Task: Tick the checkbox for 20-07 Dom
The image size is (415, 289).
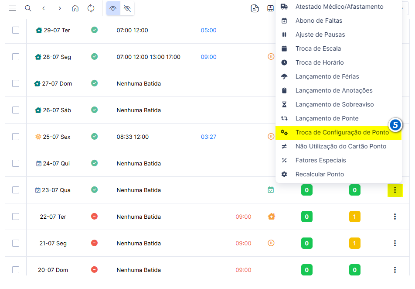Action: tap(16, 270)
